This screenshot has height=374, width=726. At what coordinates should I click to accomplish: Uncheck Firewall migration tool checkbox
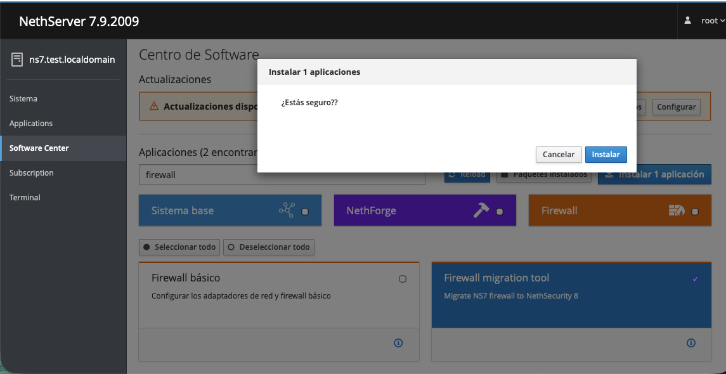[695, 279]
